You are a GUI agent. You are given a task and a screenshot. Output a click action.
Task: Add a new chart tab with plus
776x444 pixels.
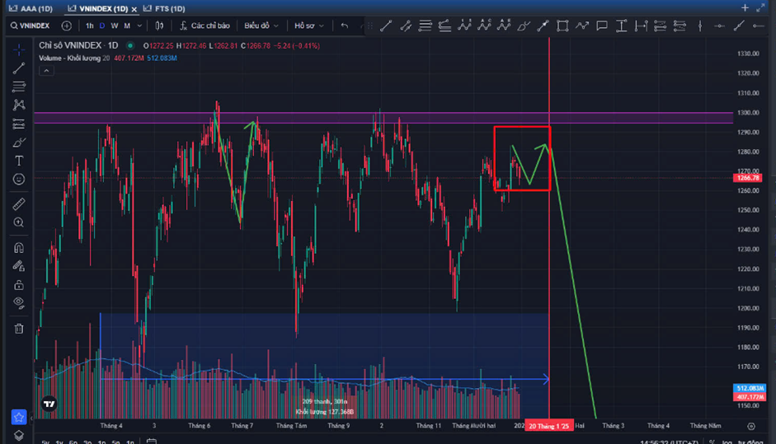(x=745, y=7)
